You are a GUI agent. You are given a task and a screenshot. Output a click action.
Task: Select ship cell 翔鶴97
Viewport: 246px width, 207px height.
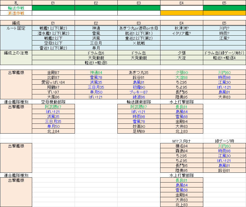pos(53,87)
